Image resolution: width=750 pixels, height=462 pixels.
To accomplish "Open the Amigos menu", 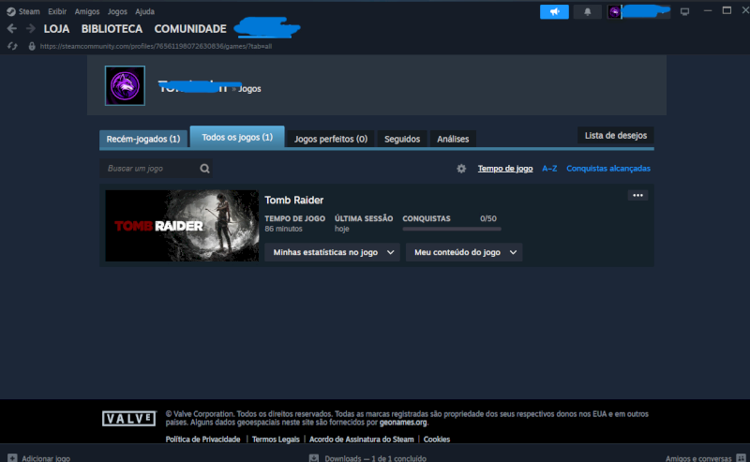I will (x=87, y=11).
